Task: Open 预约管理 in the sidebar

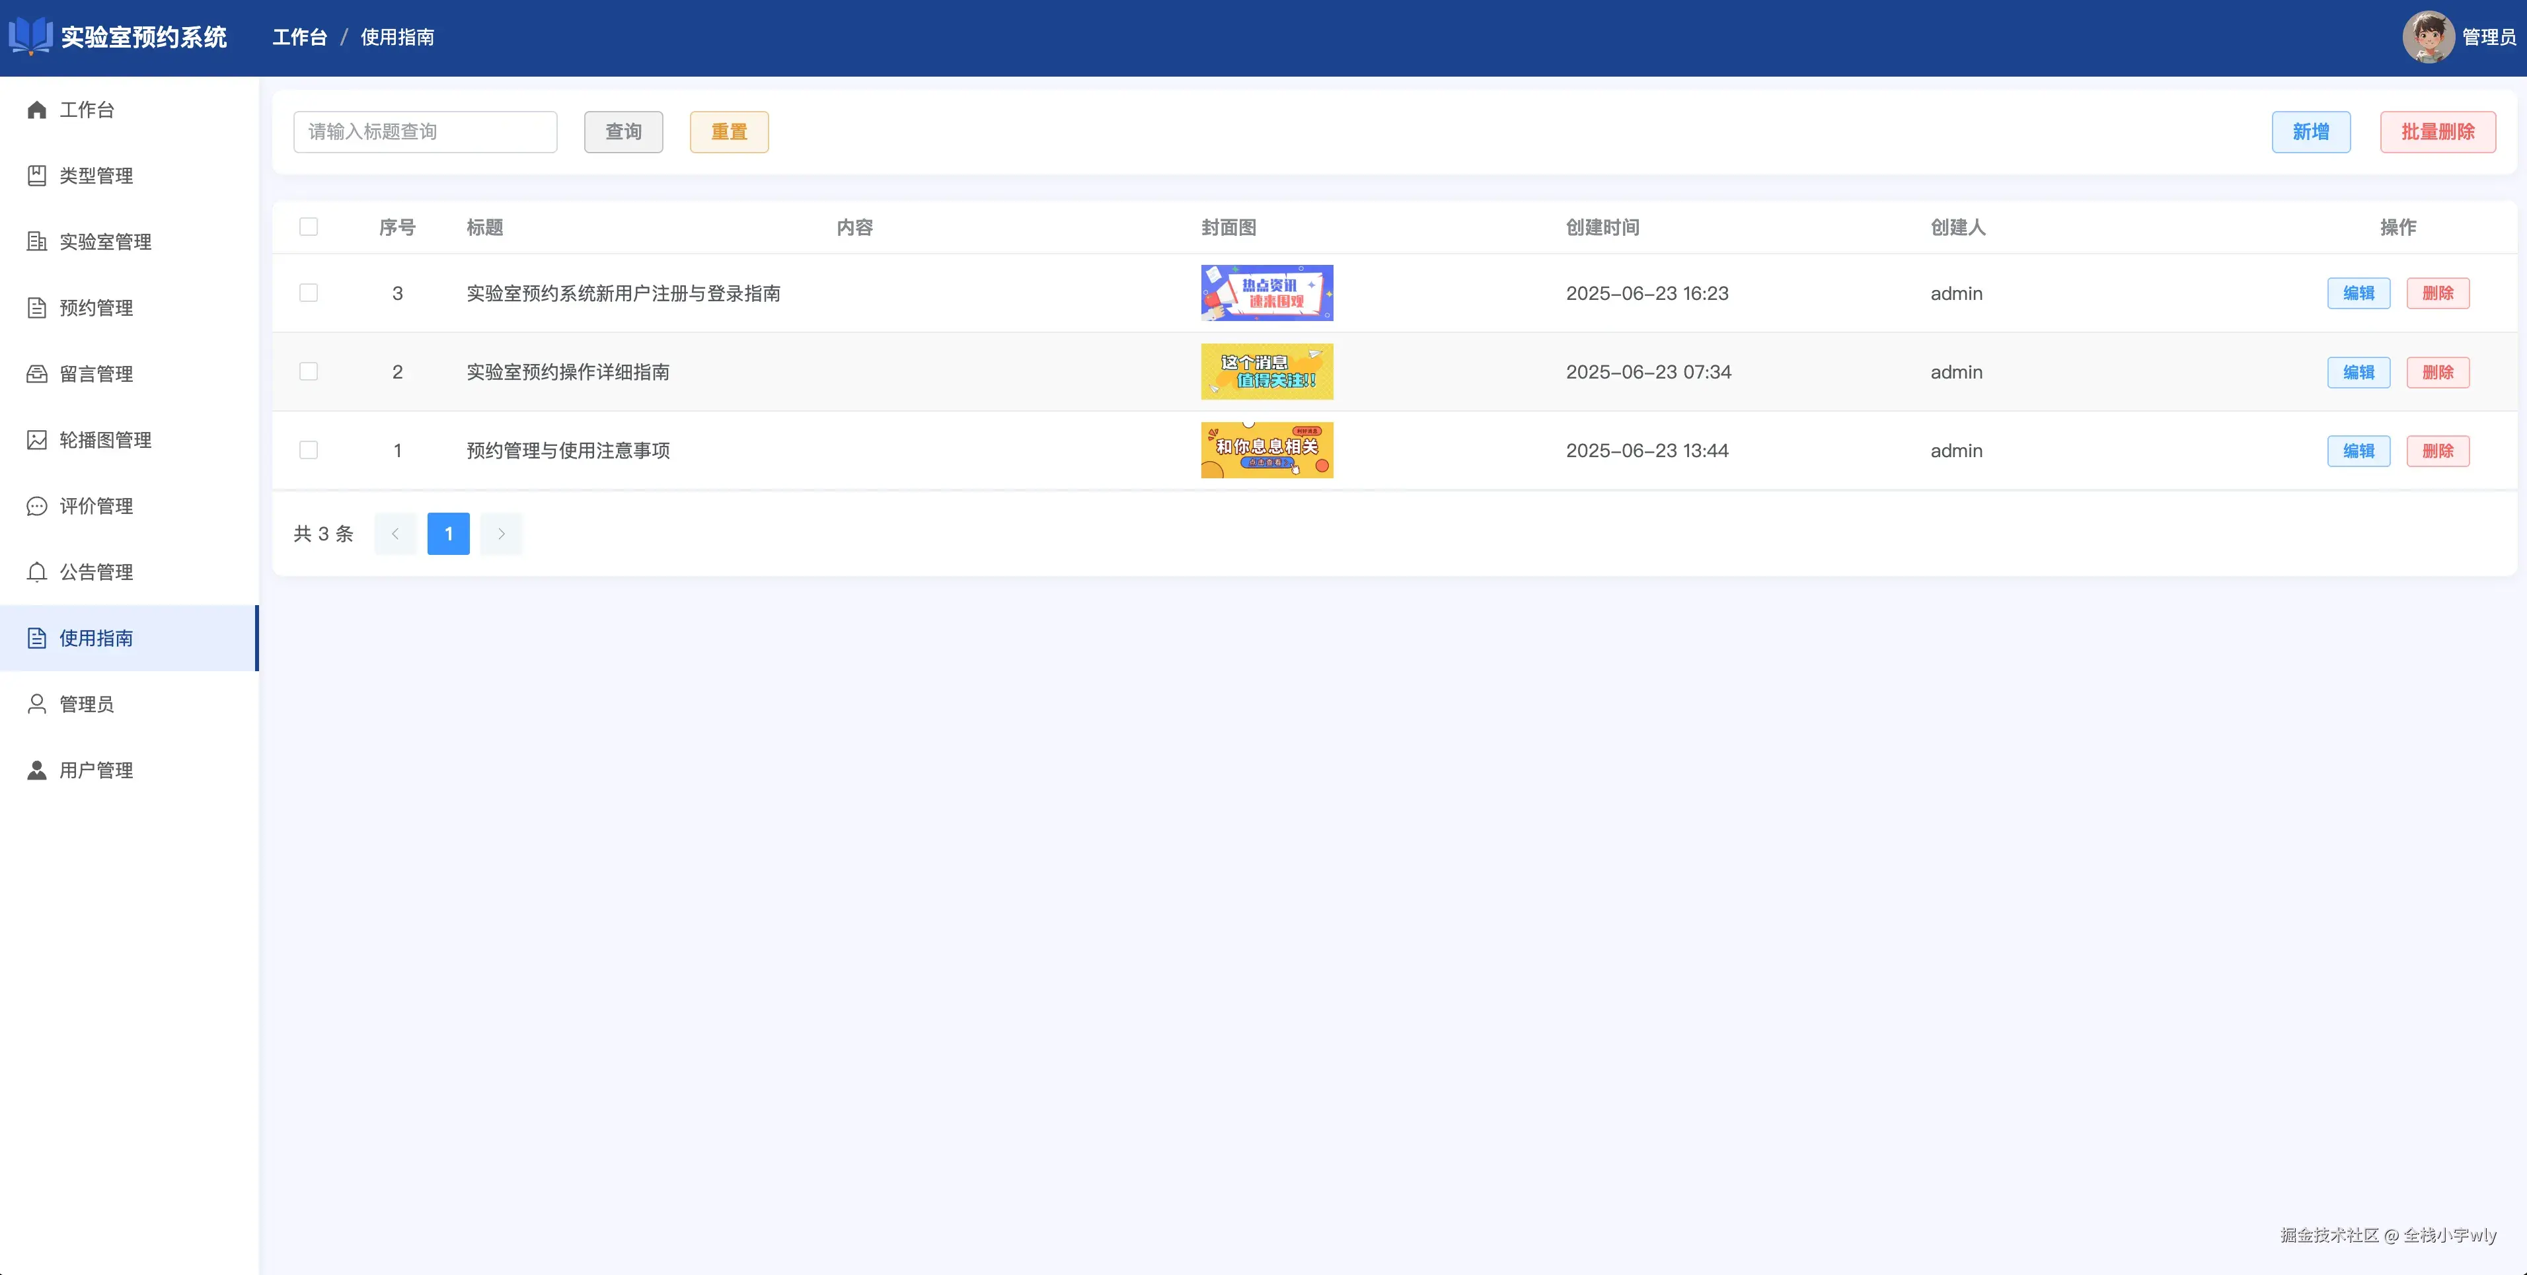Action: tap(96, 308)
